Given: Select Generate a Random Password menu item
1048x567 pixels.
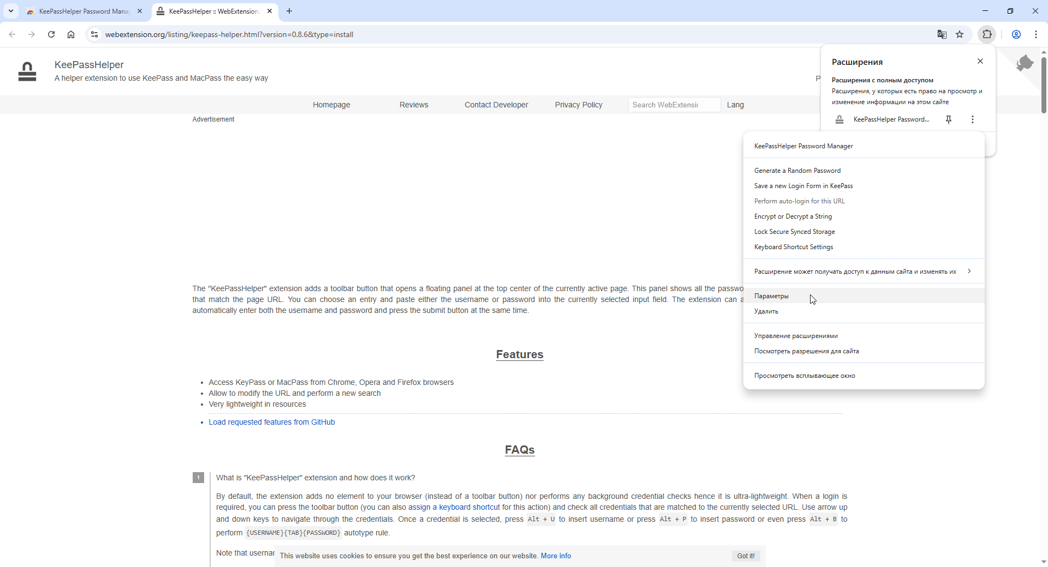Looking at the screenshot, I should (x=797, y=171).
